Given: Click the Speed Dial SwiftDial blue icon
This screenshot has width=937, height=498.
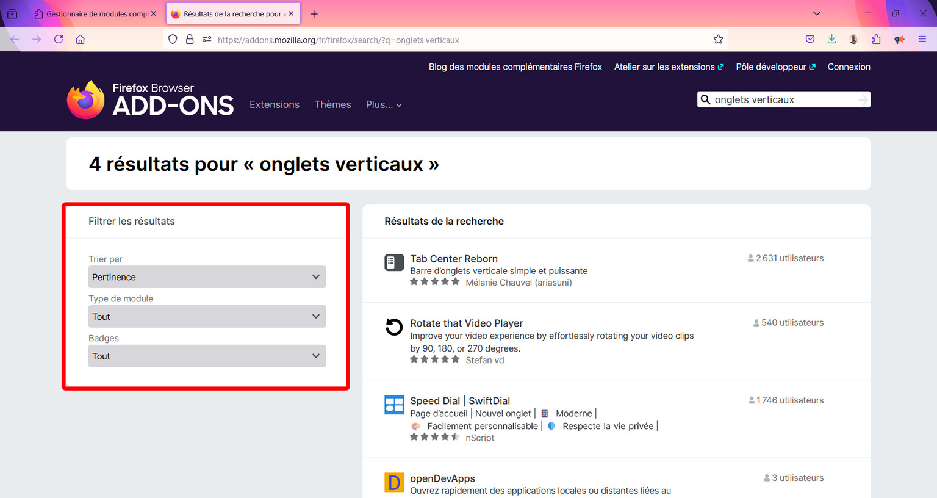Looking at the screenshot, I should click(x=394, y=404).
